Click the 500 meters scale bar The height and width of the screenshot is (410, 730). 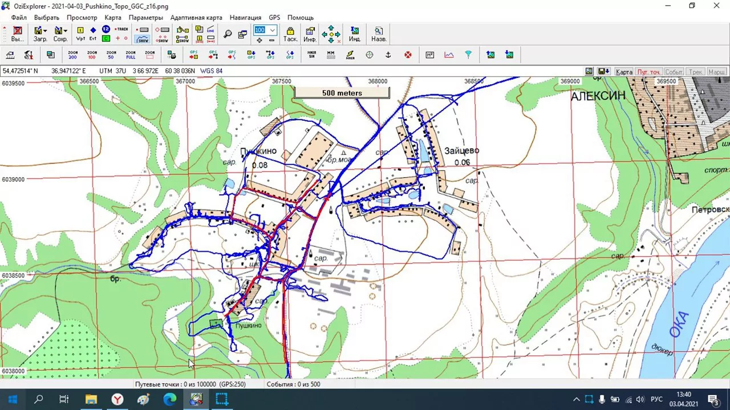342,93
